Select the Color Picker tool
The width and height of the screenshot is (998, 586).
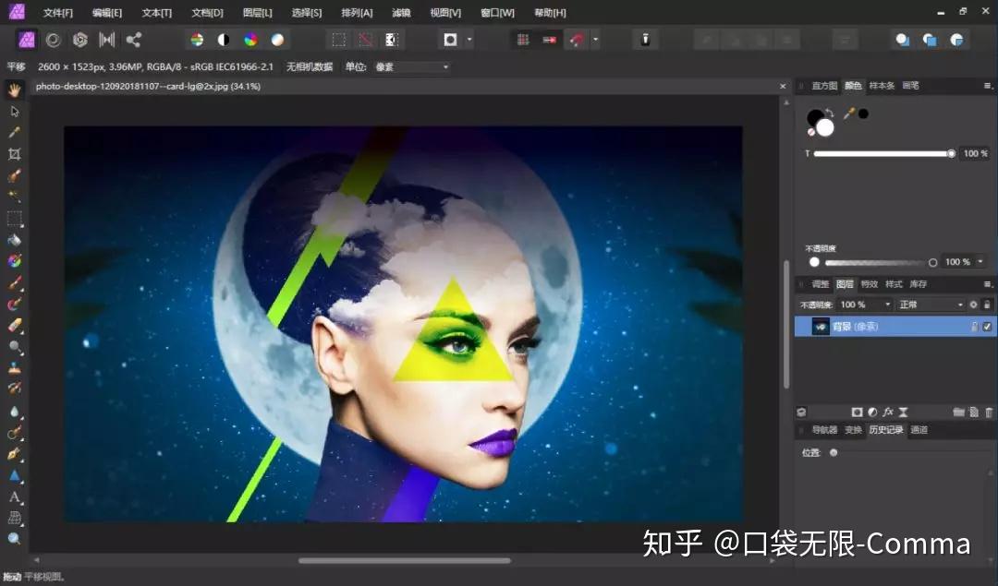click(x=15, y=132)
